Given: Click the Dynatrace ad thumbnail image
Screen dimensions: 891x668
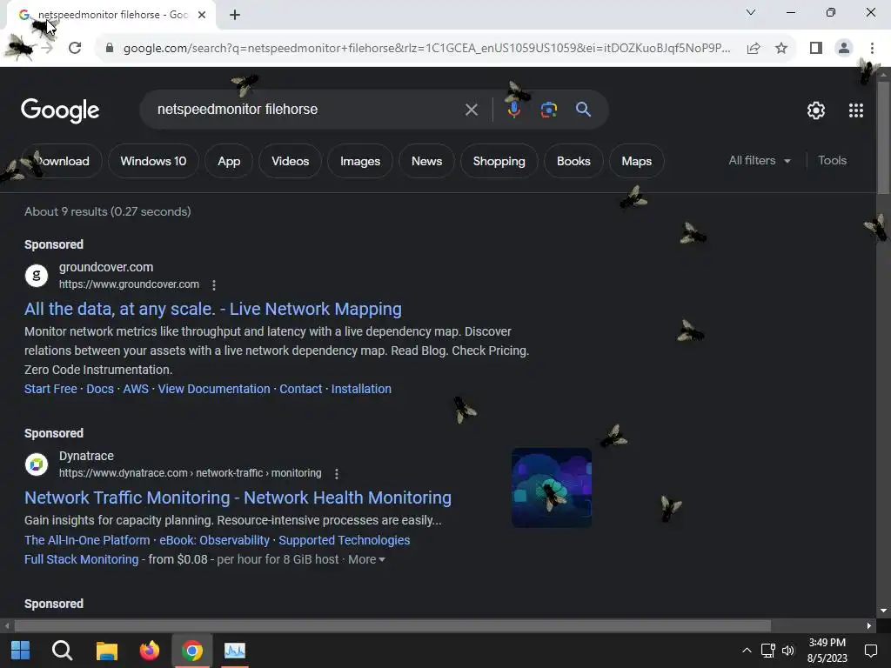Looking at the screenshot, I should (552, 488).
